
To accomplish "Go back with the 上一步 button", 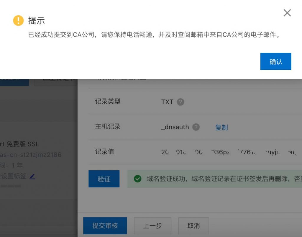I will (x=152, y=225).
